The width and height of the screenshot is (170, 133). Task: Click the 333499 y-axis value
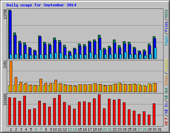pos(5,100)
